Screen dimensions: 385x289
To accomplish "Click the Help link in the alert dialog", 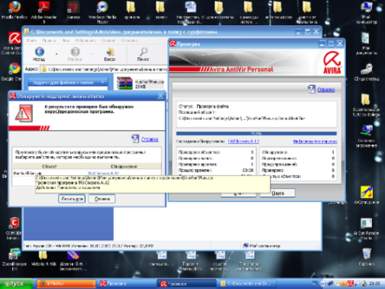I will [150, 139].
